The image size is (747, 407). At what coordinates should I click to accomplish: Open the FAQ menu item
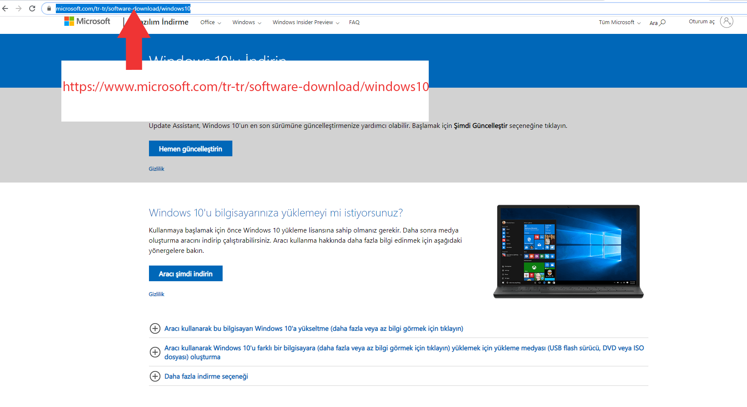[354, 22]
